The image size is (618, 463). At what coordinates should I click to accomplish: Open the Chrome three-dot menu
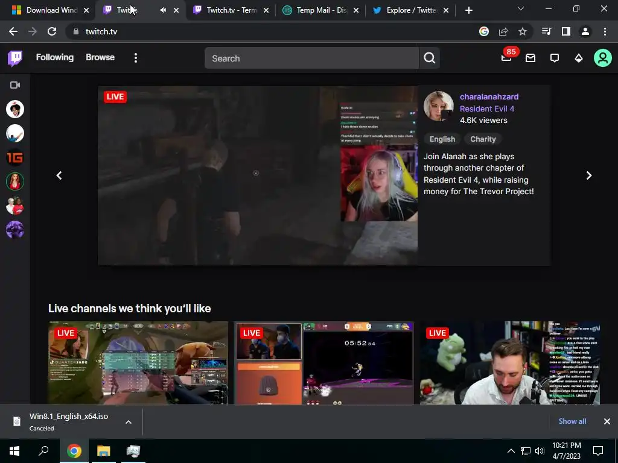605,31
